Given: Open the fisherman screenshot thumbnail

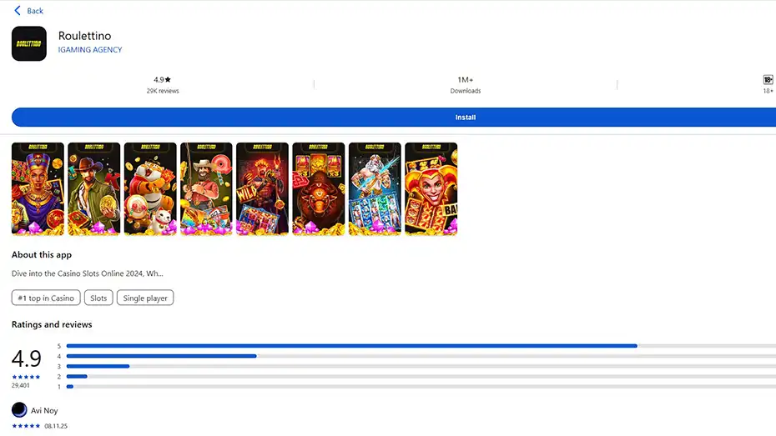Looking at the screenshot, I should 206,189.
